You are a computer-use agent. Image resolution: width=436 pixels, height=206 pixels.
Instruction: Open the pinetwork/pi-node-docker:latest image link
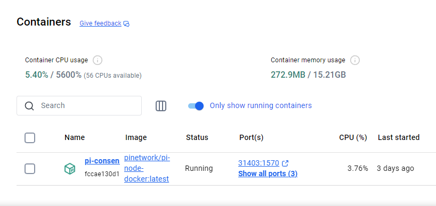pos(147,169)
